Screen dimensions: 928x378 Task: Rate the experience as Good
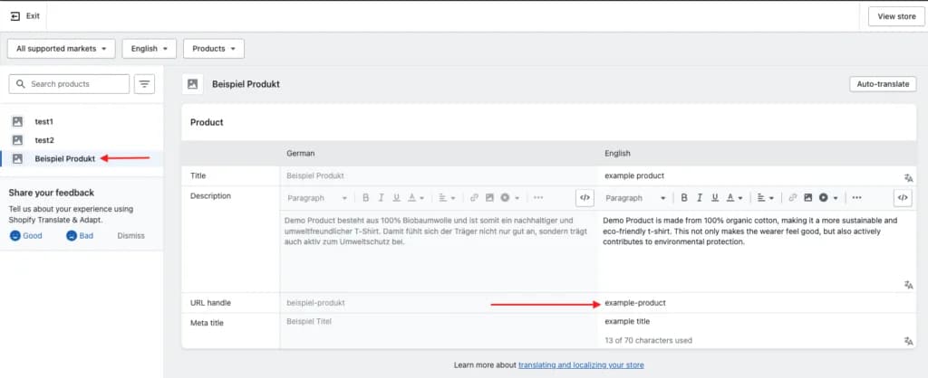(26, 236)
